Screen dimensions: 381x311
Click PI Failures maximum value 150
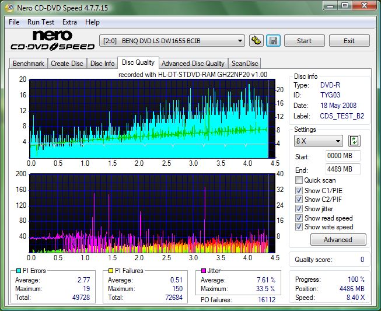pos(177,289)
